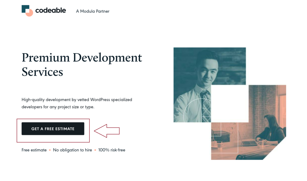Click the GET A FREE ESTIMATE button
The width and height of the screenshot is (307, 181).
(53, 129)
